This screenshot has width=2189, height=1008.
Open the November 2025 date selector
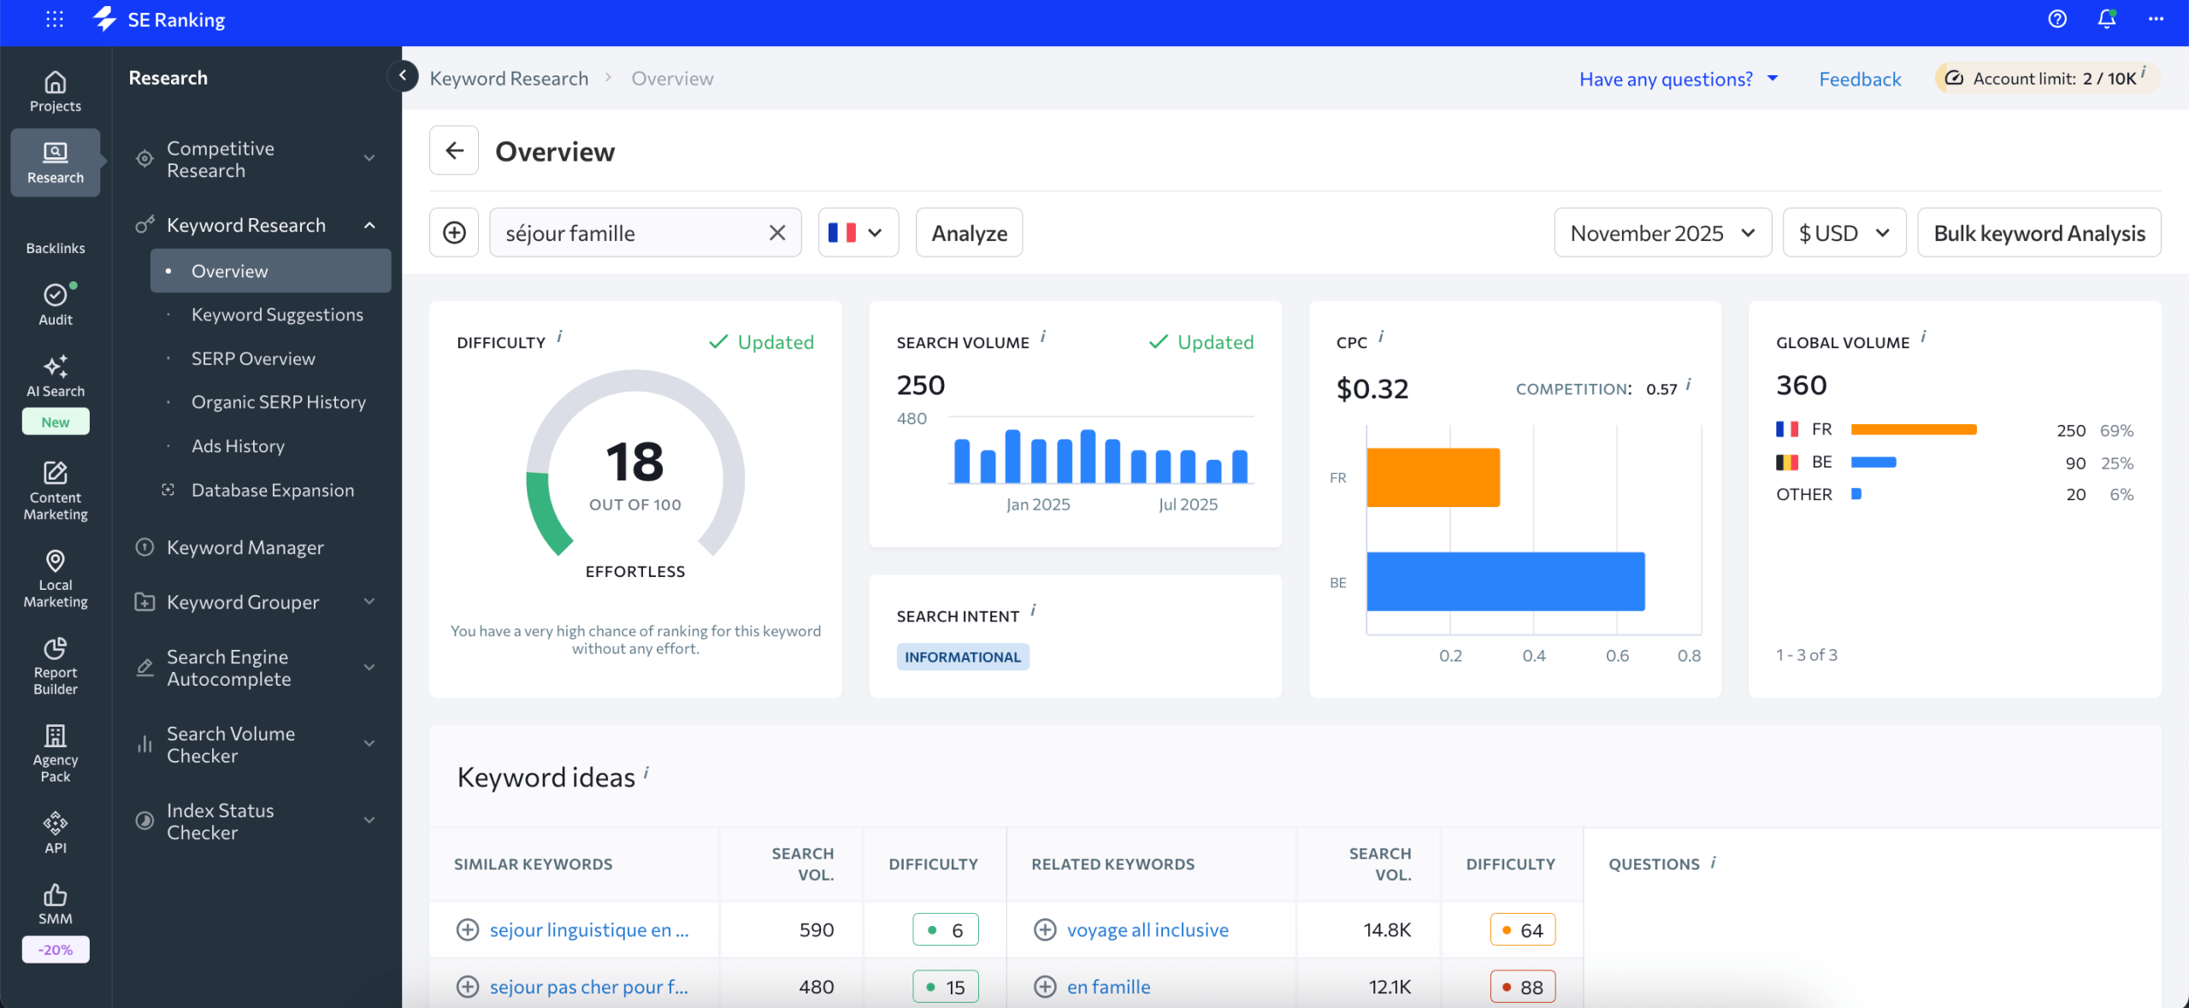click(1661, 232)
